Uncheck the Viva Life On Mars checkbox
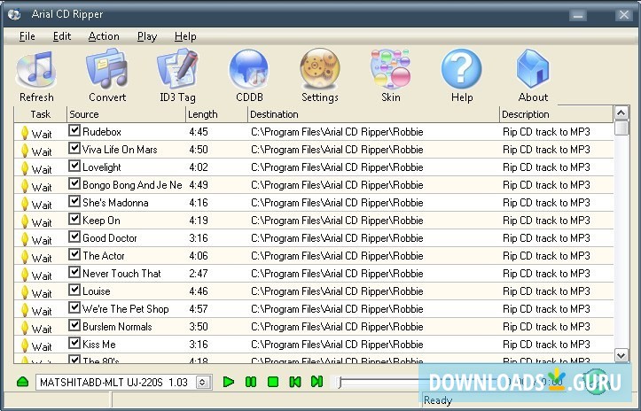 [x=74, y=148]
